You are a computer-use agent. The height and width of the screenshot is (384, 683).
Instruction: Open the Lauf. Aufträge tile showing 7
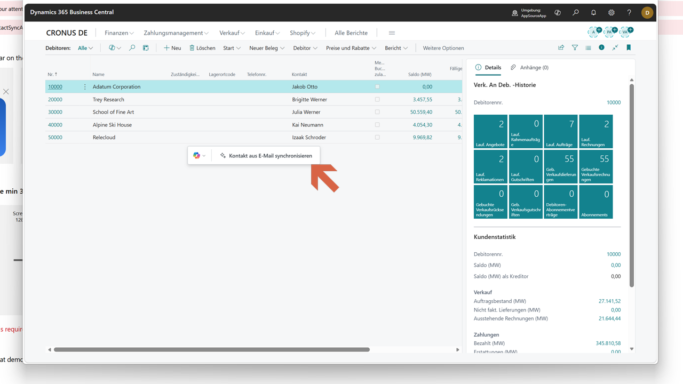(x=561, y=131)
